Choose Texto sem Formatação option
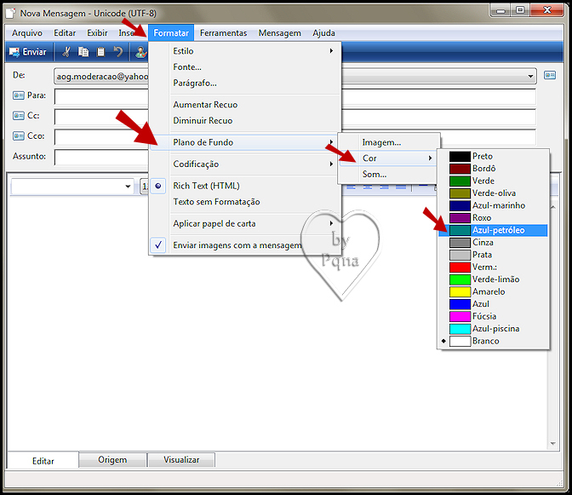572x495 pixels. pos(216,202)
